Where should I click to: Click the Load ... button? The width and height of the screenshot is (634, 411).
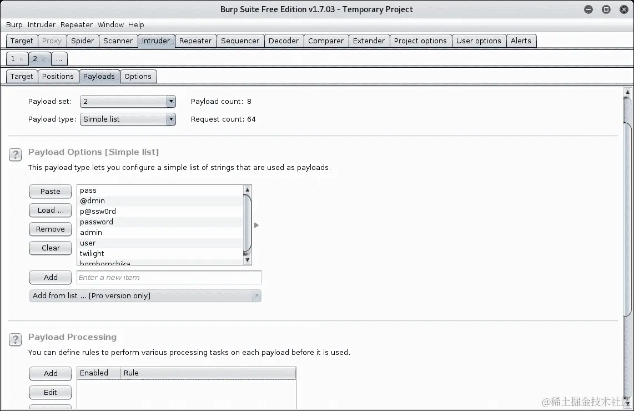[x=51, y=210]
